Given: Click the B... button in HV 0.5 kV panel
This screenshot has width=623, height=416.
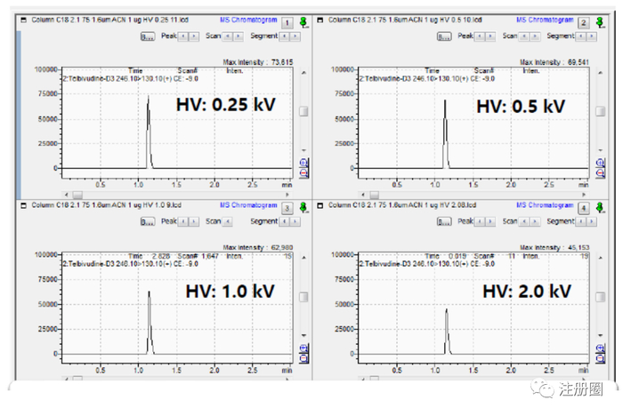Looking at the screenshot, I should 444,36.
